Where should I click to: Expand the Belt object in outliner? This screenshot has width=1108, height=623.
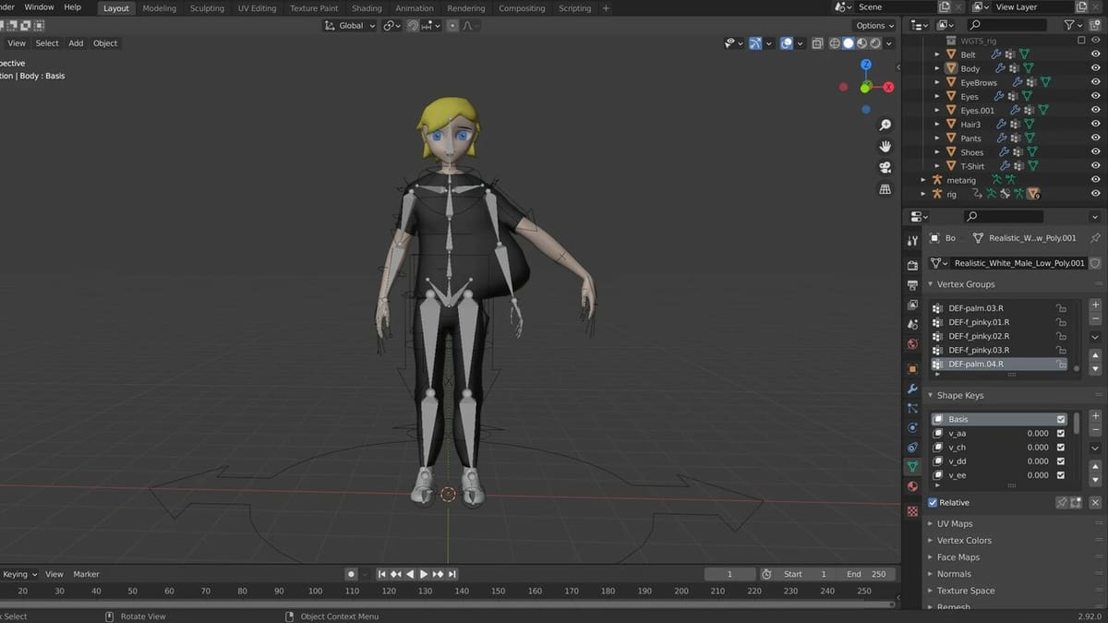[x=937, y=54]
